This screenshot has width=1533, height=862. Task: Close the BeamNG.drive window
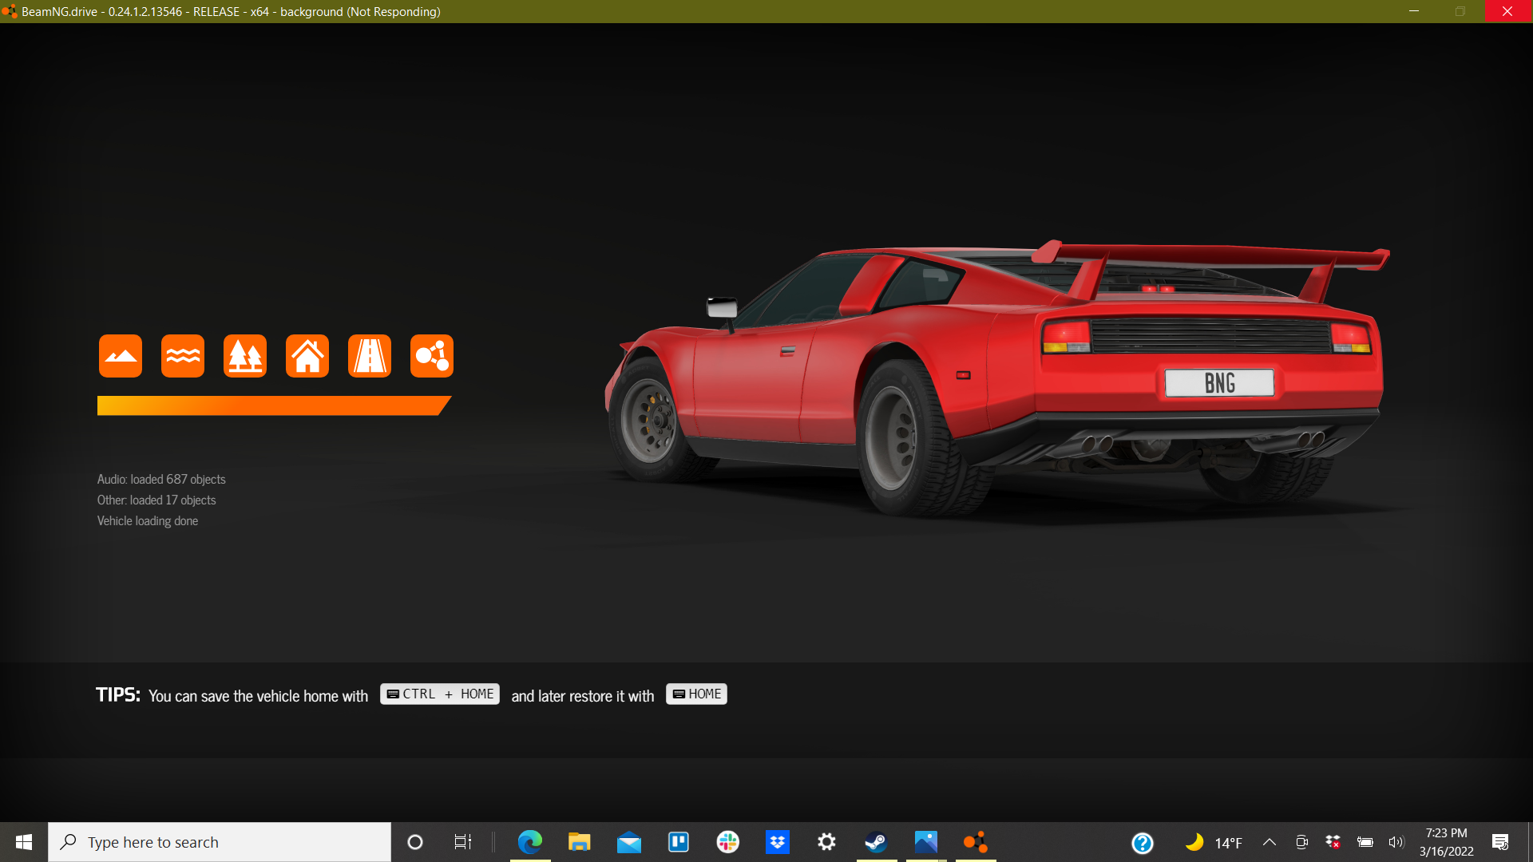coord(1507,11)
